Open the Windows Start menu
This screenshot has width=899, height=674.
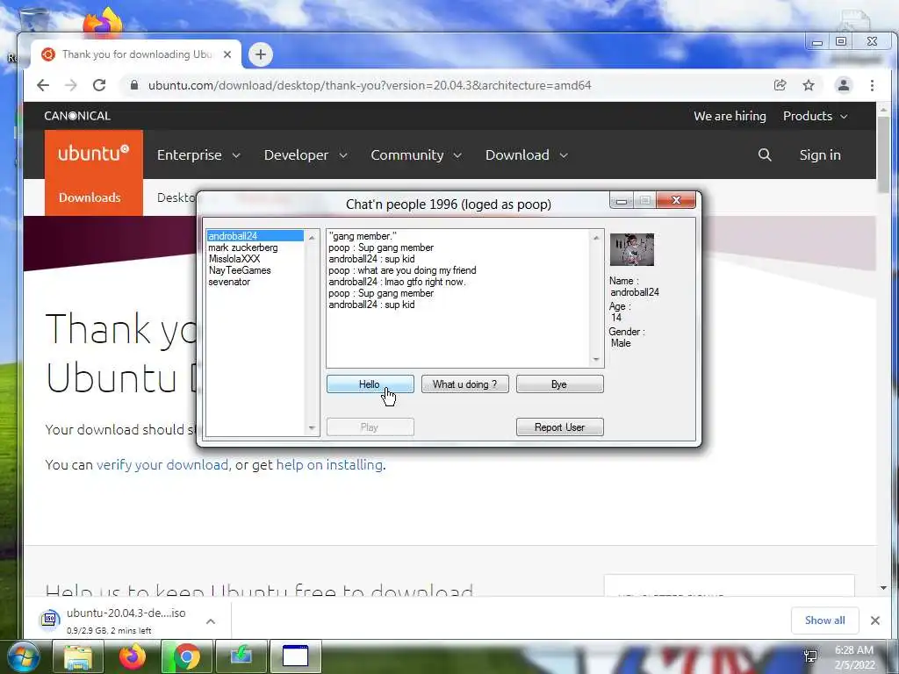24,656
